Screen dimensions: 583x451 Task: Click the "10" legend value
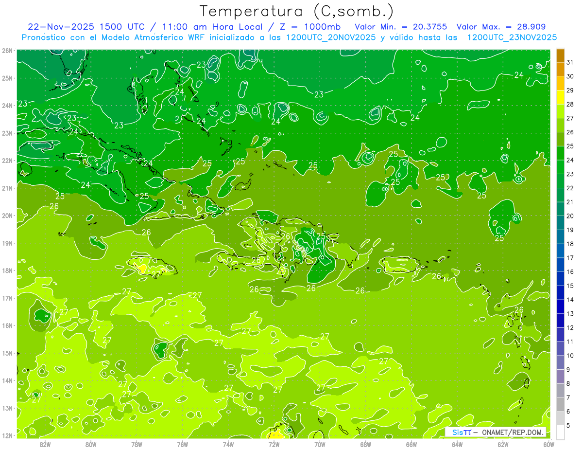pyautogui.click(x=570, y=356)
